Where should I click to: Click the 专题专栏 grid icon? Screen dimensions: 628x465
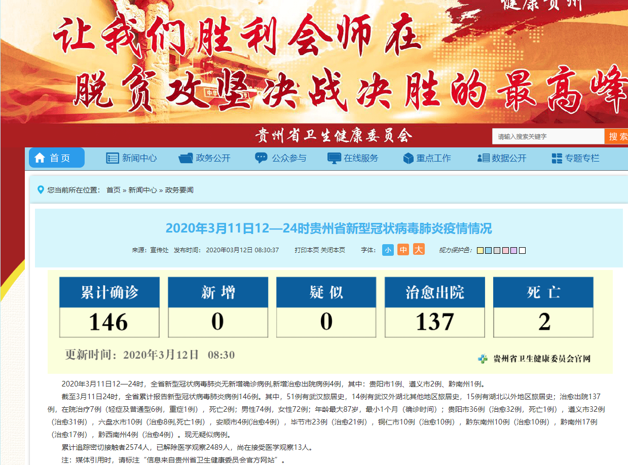coord(557,158)
